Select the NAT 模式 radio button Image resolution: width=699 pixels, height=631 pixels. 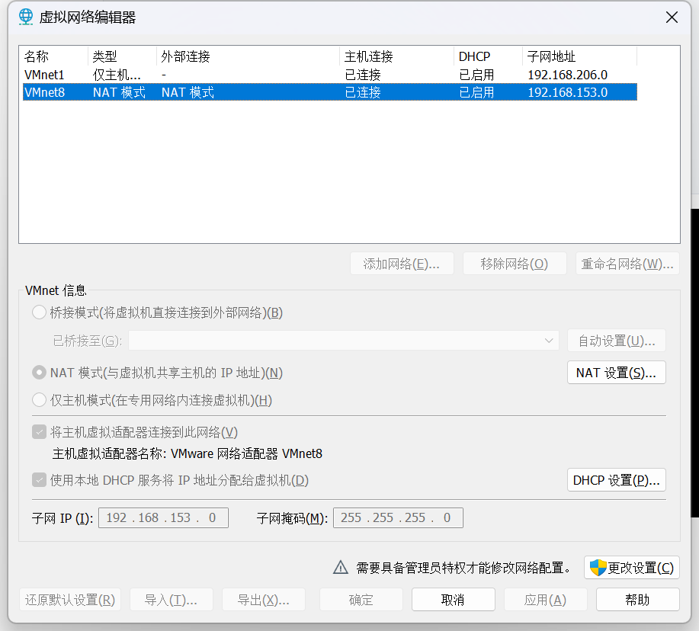39,373
